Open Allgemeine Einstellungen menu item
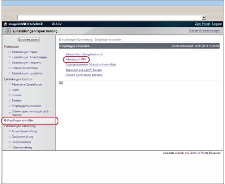225x184 pixels. (27, 84)
